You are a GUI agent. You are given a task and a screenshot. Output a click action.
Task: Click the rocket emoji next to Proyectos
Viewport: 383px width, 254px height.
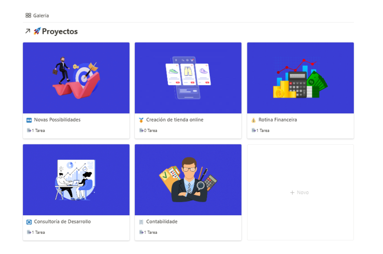click(37, 31)
